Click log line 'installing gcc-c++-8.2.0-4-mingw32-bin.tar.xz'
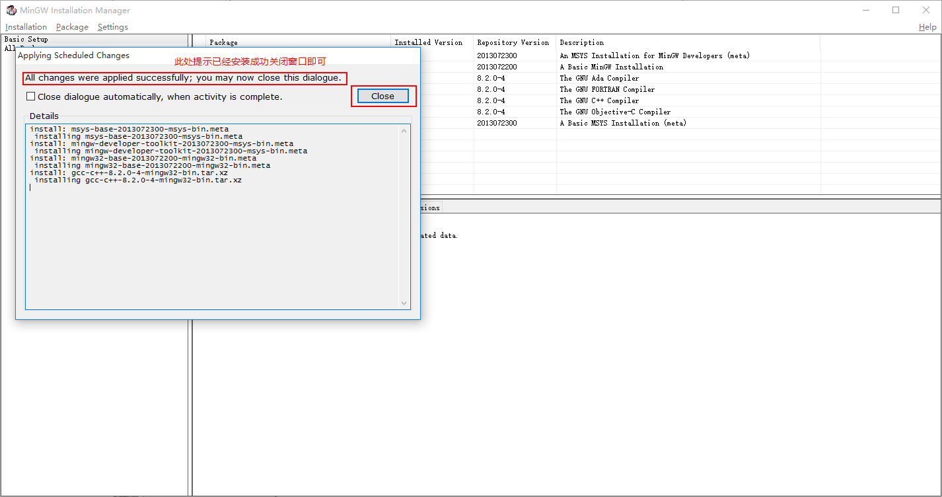 138,180
